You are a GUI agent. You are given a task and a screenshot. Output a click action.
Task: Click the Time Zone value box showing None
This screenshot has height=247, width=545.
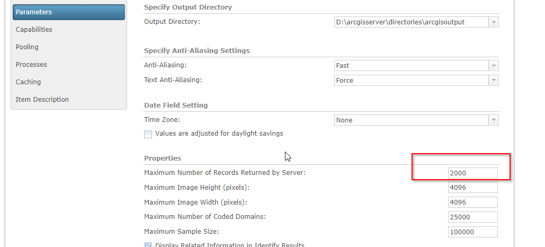click(410, 120)
